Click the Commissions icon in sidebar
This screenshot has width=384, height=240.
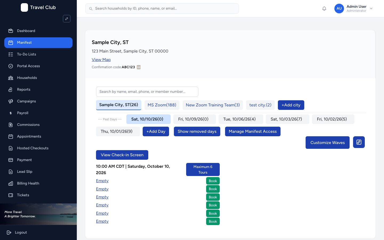[11, 125]
